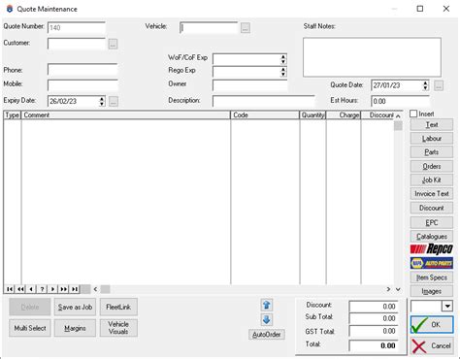Add a Job Kit

(432, 180)
